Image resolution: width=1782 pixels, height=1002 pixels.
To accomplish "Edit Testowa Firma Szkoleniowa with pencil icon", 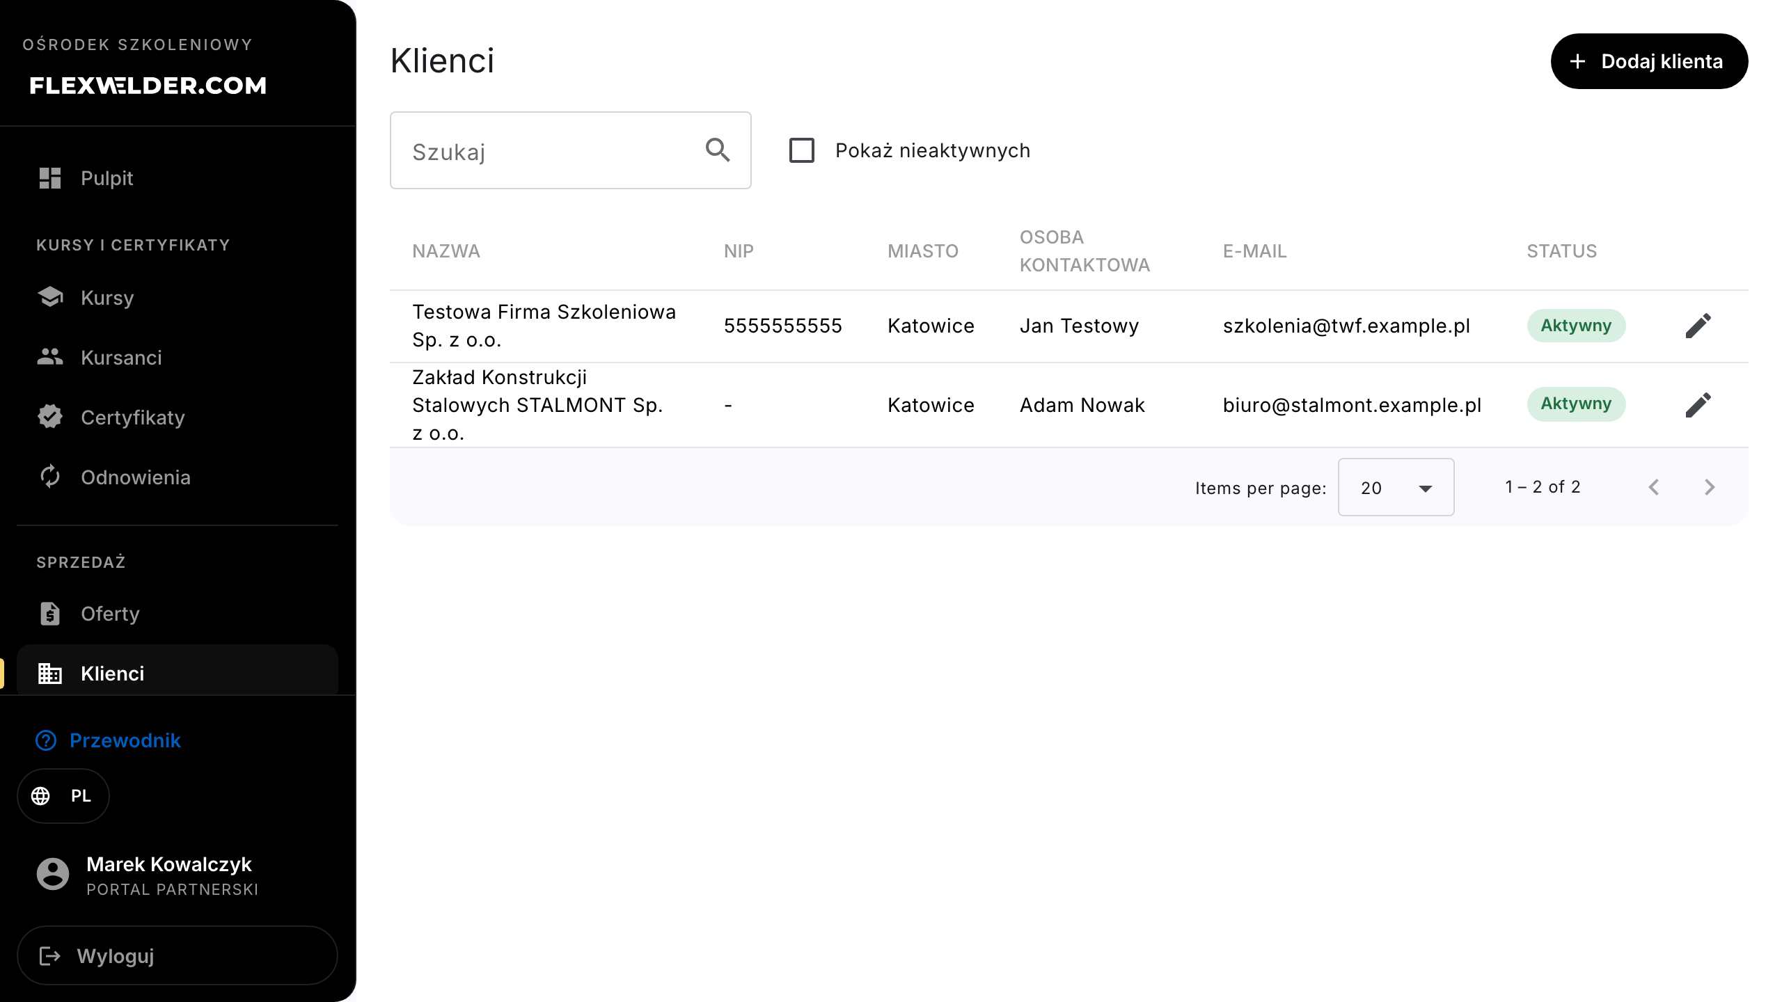I will (1698, 326).
